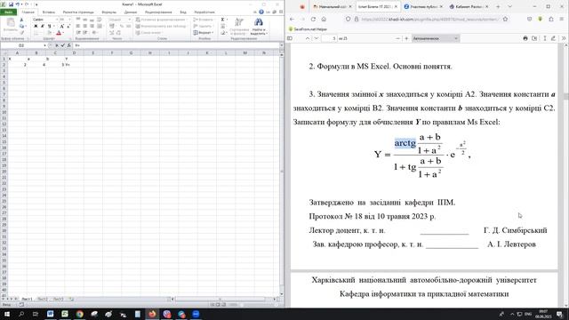
Task: Select cell D2 containing Y=
Action: tap(74, 65)
